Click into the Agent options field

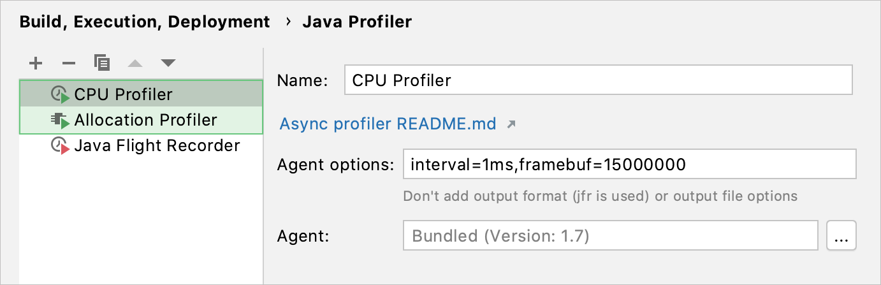point(629,164)
